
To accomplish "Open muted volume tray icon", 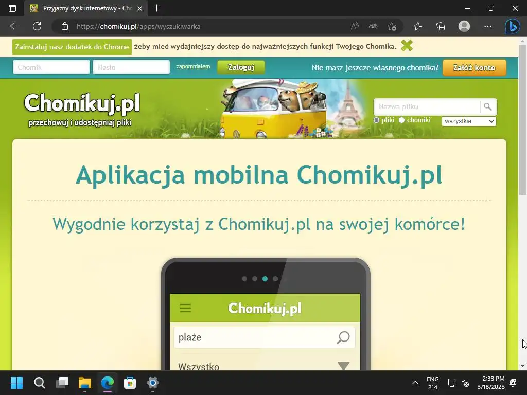I will coord(465,383).
